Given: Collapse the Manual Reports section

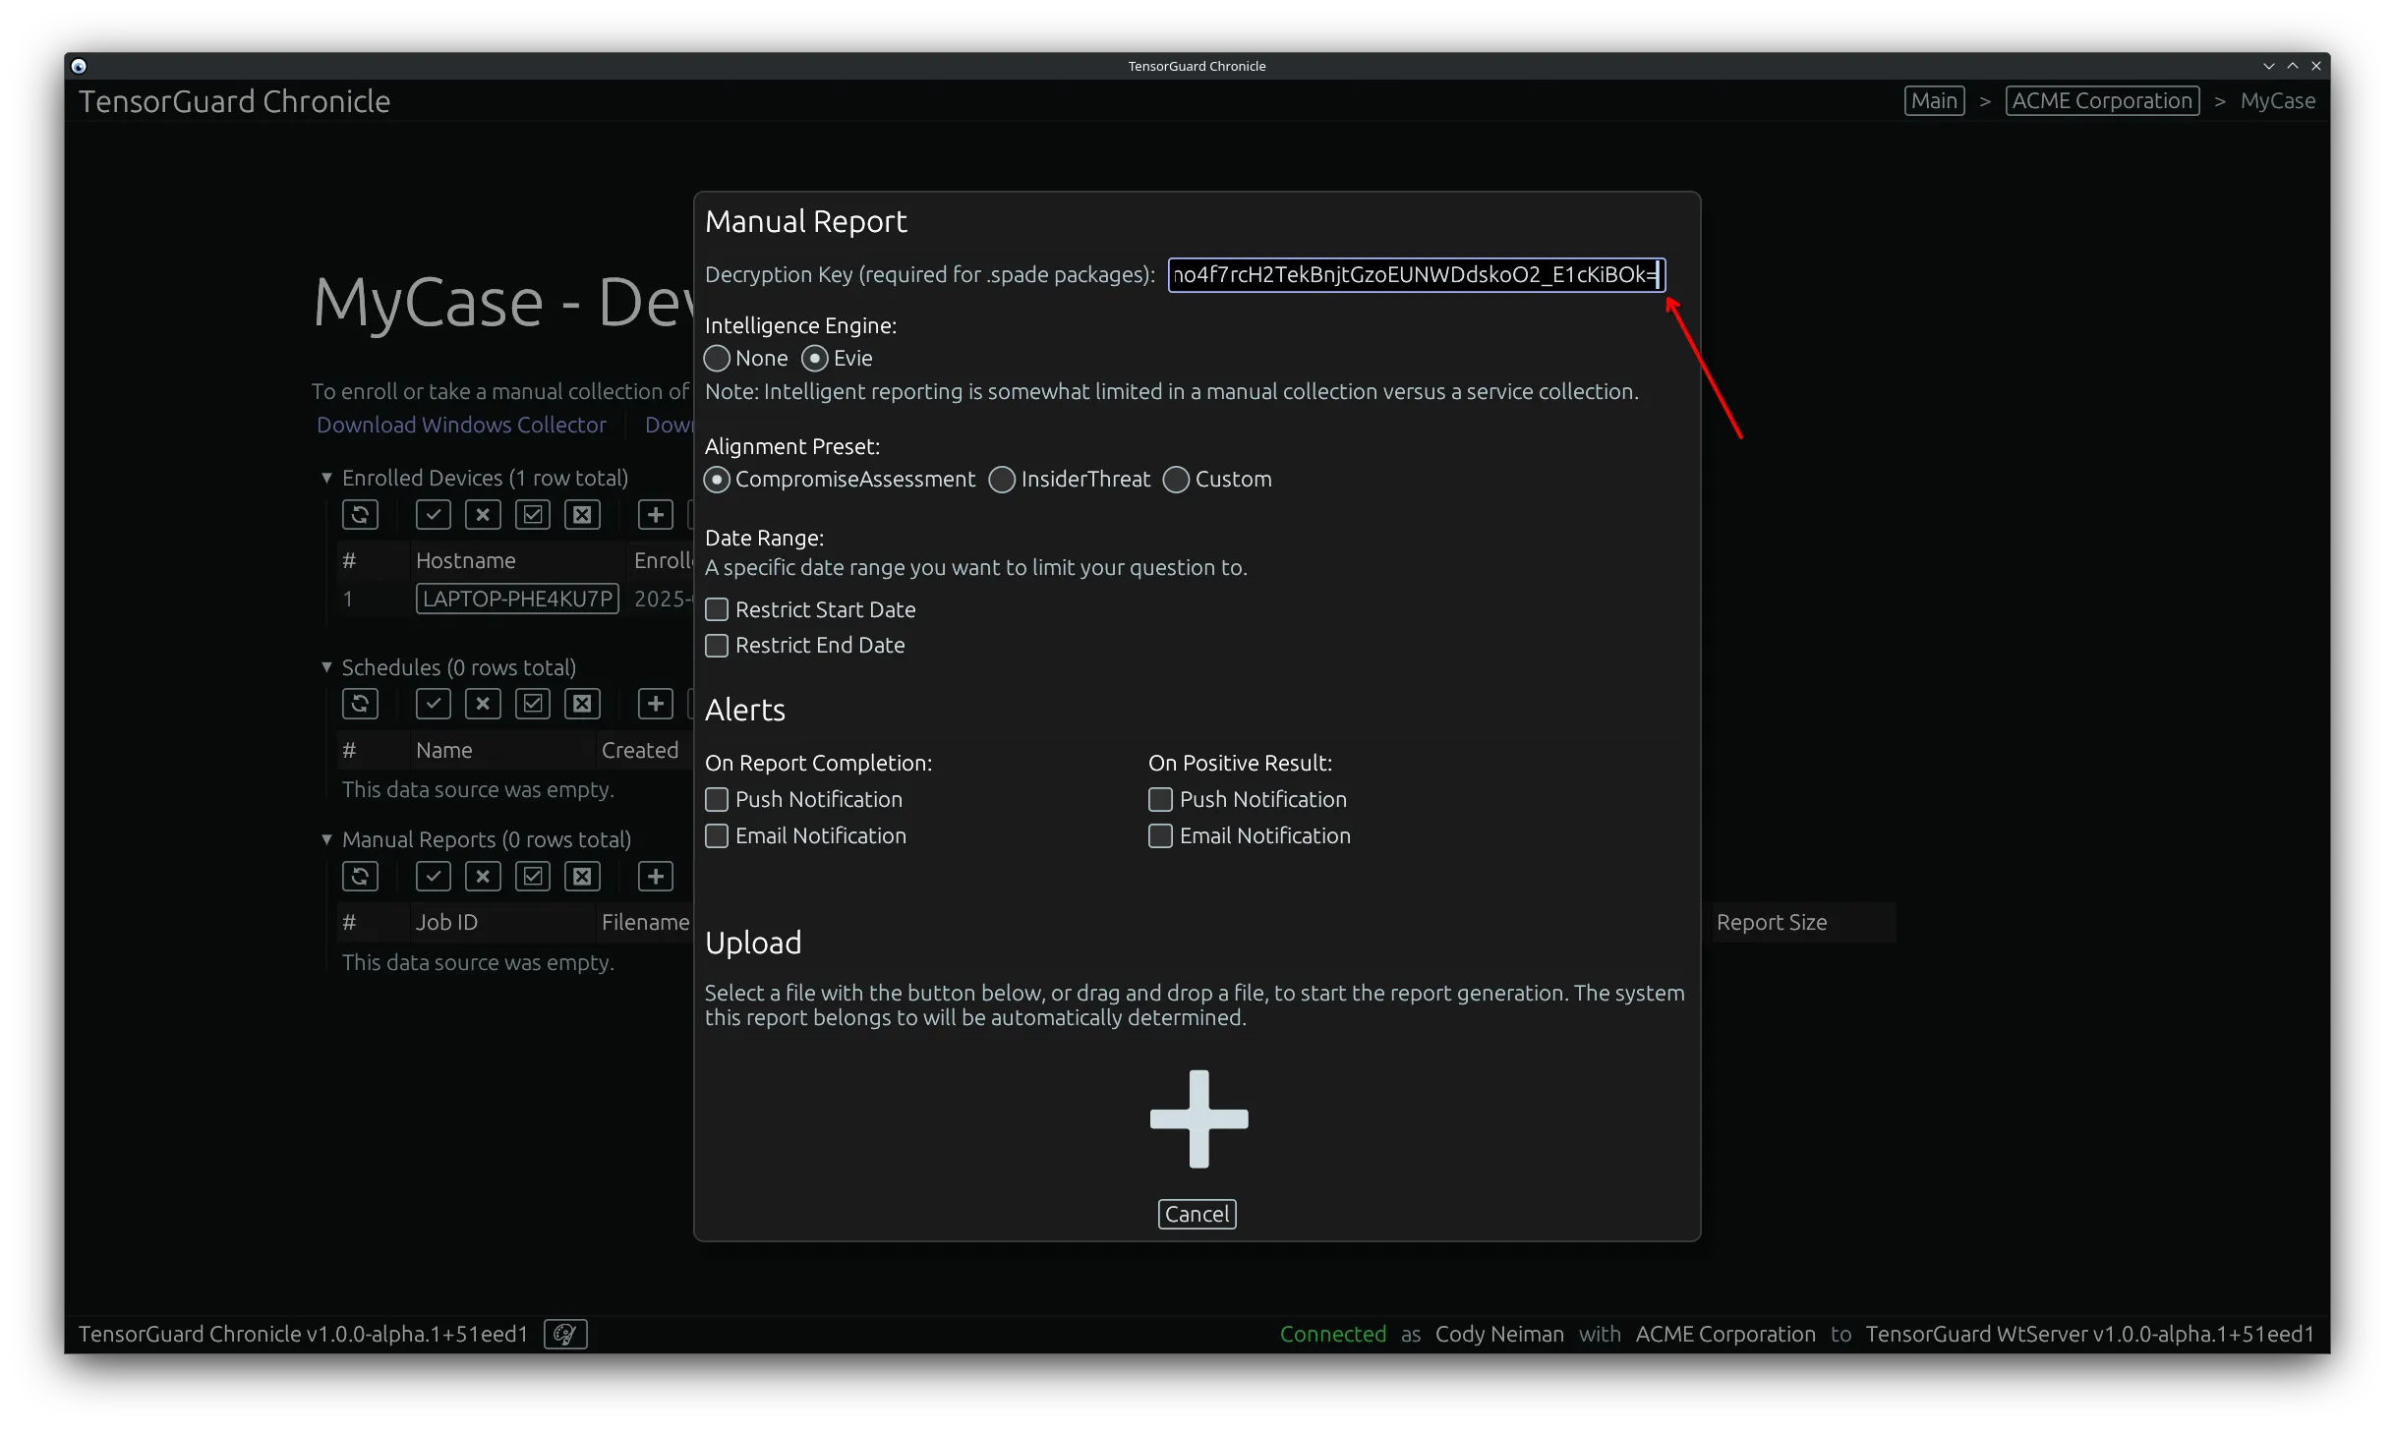Looking at the screenshot, I should [326, 838].
